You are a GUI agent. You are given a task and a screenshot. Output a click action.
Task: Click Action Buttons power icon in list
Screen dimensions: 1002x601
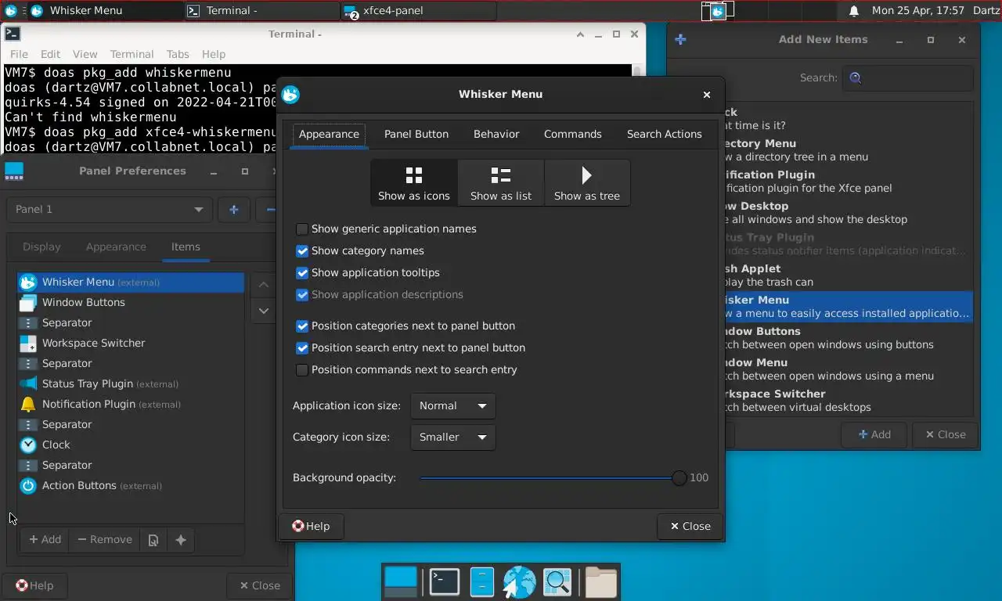(x=28, y=485)
